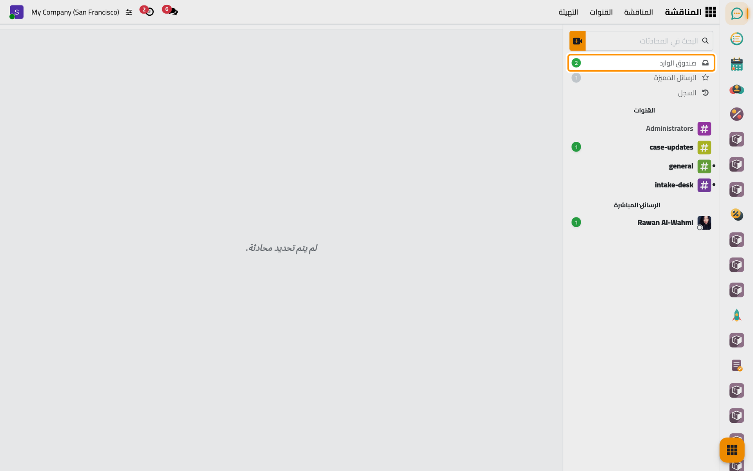Open the user avatar S menu
Viewport: 753px width, 471px height.
click(x=16, y=12)
